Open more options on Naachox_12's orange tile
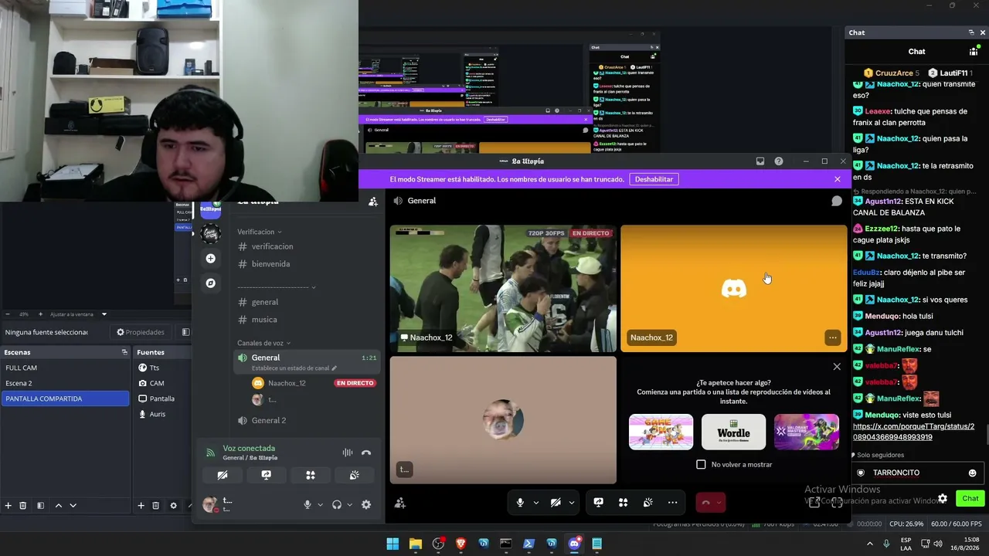 click(832, 337)
